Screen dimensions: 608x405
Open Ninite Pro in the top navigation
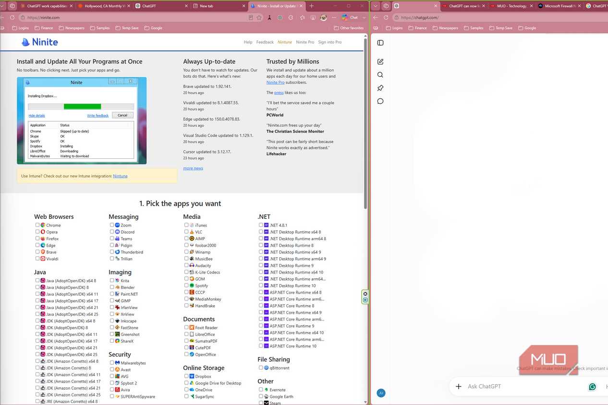(305, 42)
